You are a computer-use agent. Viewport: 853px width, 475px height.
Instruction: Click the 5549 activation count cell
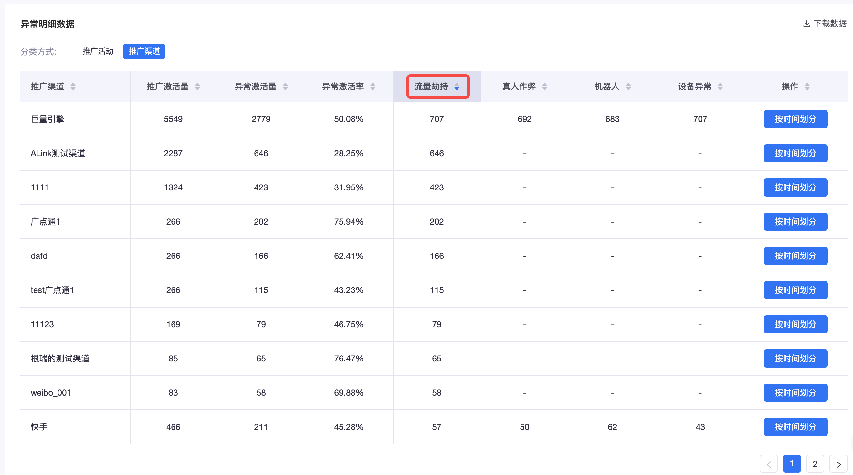pyautogui.click(x=173, y=119)
